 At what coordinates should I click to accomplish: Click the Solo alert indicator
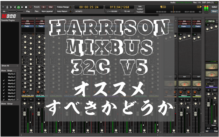point(140,6)
